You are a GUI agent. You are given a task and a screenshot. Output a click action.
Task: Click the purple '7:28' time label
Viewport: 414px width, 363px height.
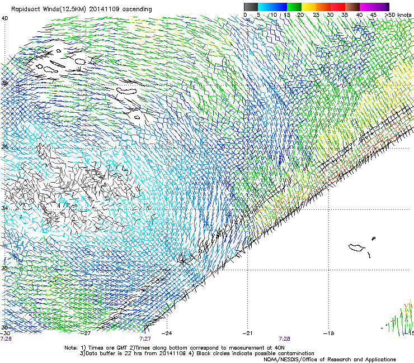pos(284,339)
